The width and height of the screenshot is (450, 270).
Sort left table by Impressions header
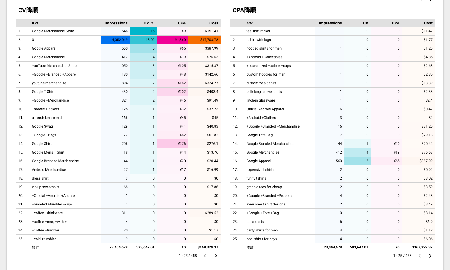coord(116,23)
